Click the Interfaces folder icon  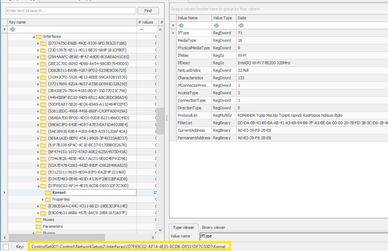pyautogui.click(x=38, y=36)
